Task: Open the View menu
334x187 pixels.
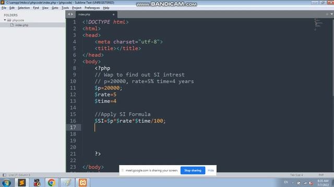Action: pyautogui.click(x=45, y=8)
